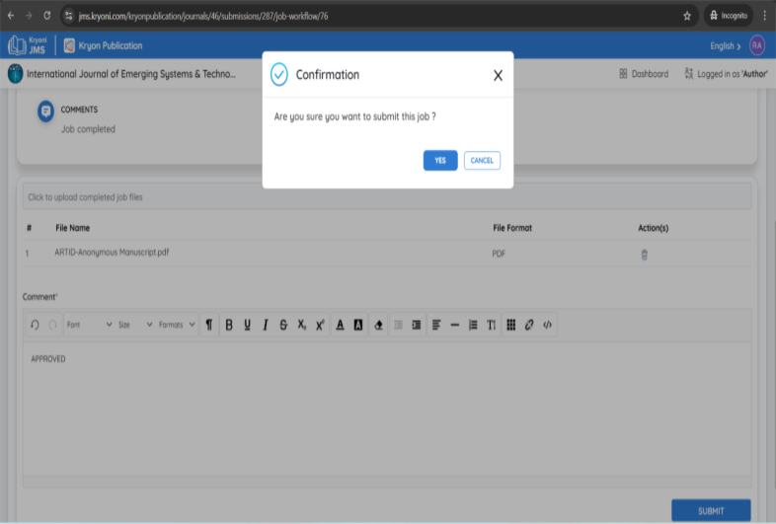Toggle Italic formatting

tap(266, 325)
